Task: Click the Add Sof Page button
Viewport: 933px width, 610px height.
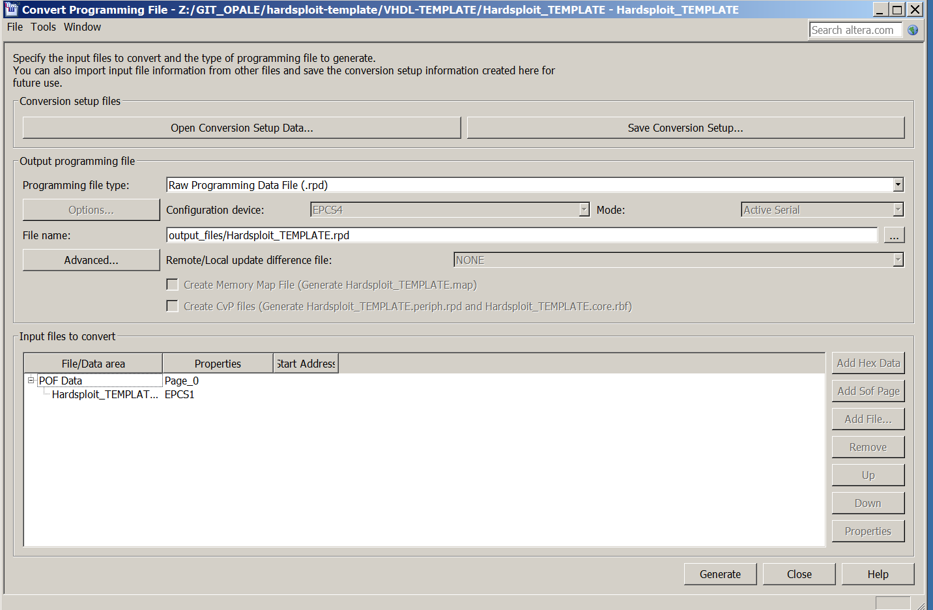Action: click(868, 391)
